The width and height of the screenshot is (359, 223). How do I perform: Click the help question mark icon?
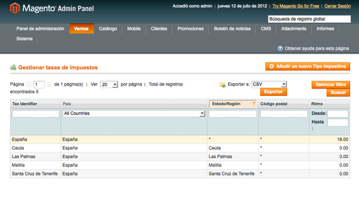280,48
